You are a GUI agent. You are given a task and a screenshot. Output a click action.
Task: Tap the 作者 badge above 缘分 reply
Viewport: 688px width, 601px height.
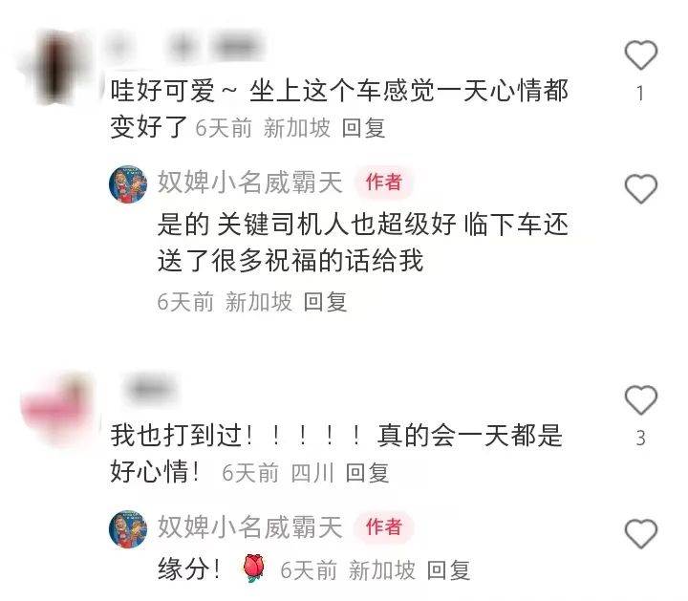tap(384, 526)
